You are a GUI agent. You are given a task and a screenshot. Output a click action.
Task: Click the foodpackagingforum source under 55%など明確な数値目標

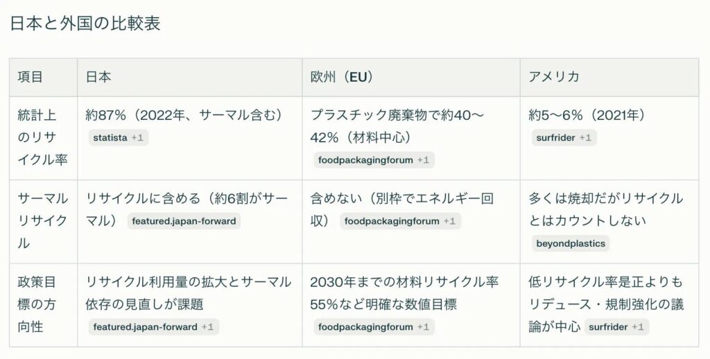(x=373, y=326)
